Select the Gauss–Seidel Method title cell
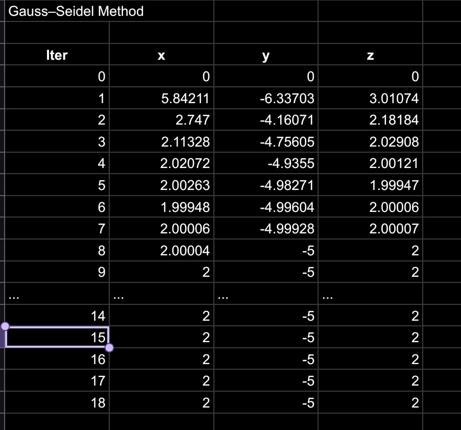Viewport: 461px width, 430px height. tap(109, 11)
